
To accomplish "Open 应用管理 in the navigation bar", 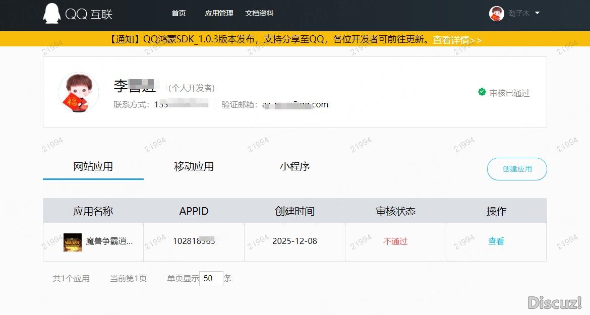I will pyautogui.click(x=219, y=14).
